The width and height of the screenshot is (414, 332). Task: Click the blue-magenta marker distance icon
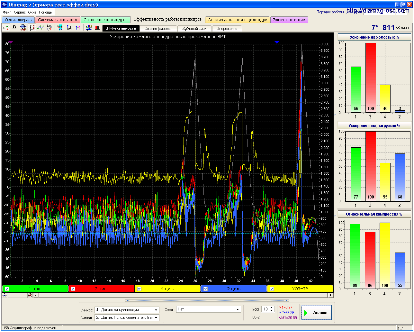pos(78,28)
